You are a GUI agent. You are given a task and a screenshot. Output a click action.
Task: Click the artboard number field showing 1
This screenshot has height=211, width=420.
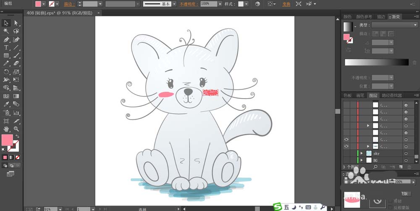tap(84, 209)
